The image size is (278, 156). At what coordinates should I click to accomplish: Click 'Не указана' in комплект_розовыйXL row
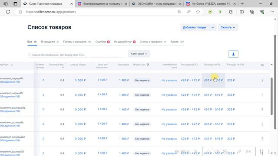(x=169, y=110)
